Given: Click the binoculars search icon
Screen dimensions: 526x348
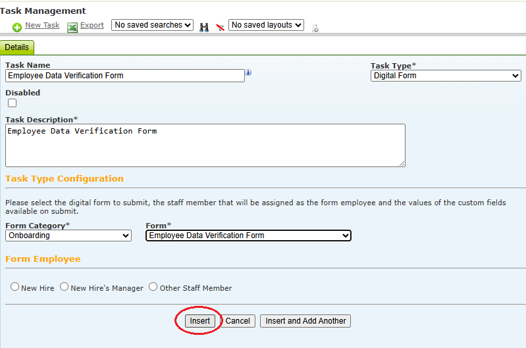Looking at the screenshot, I should 204,27.
